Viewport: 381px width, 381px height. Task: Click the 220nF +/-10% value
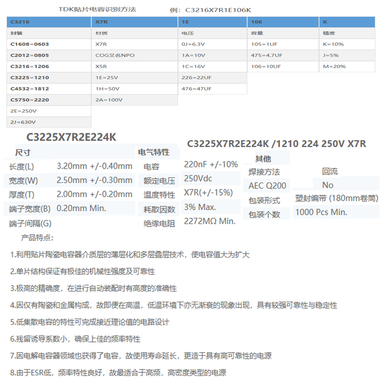211,165
